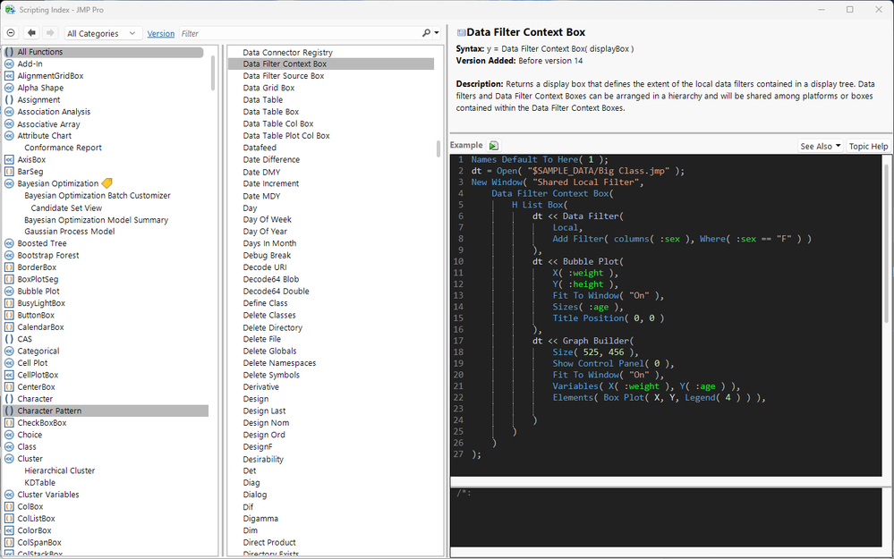Click the yellow tag beside Bayesian Optimization
The height and width of the screenshot is (559, 894).
[x=107, y=183]
